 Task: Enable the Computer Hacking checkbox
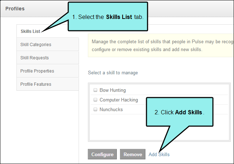(95, 100)
